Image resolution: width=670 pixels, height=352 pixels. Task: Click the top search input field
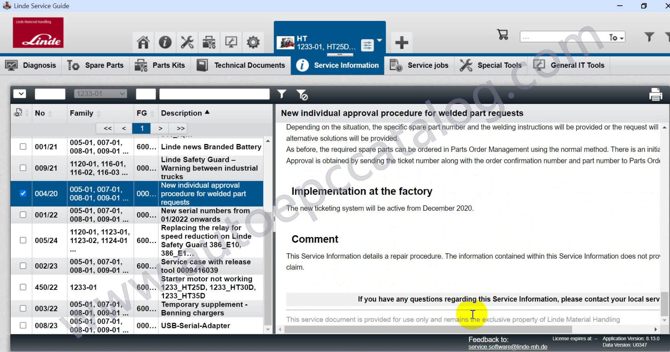click(x=564, y=37)
